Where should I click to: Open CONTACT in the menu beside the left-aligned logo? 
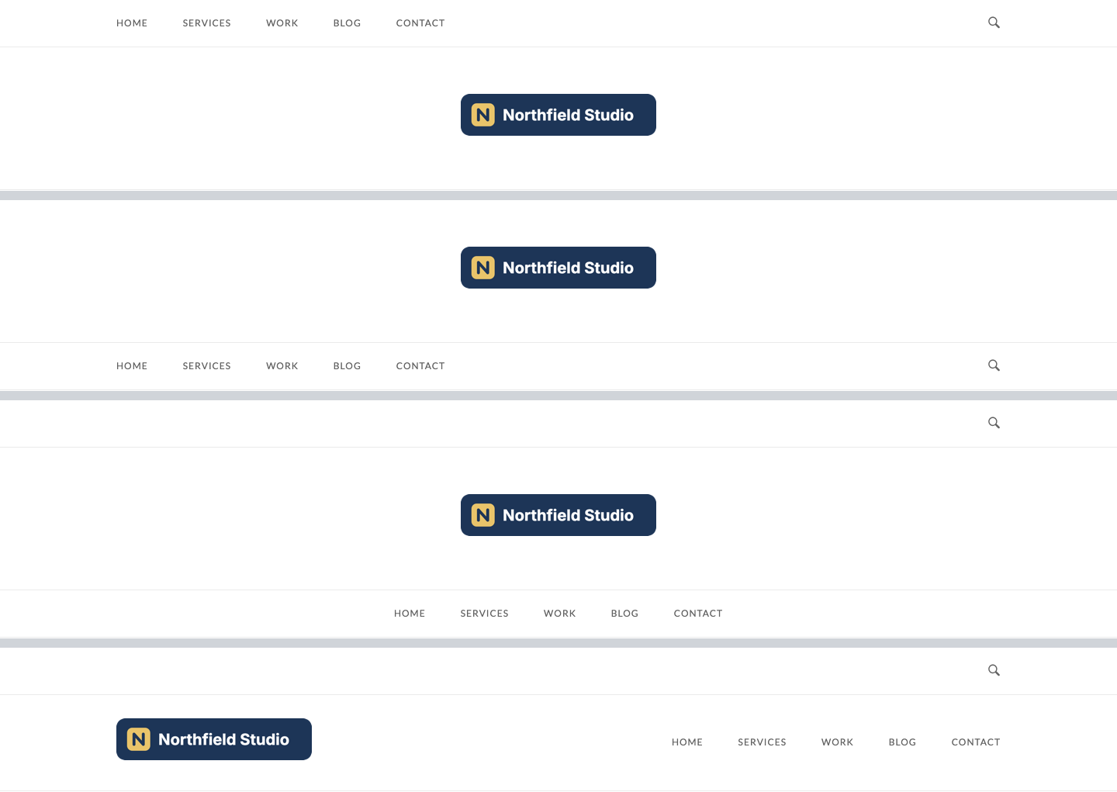(x=976, y=742)
